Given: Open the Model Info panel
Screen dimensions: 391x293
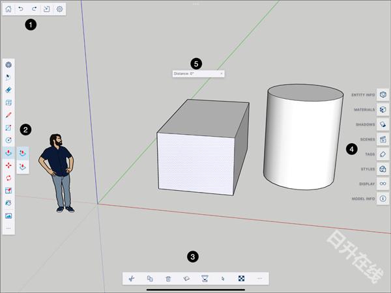Looking at the screenshot, I should (383, 199).
